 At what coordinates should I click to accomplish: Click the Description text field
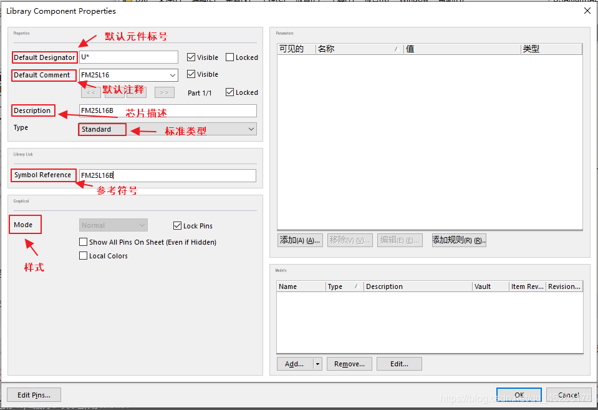[168, 110]
